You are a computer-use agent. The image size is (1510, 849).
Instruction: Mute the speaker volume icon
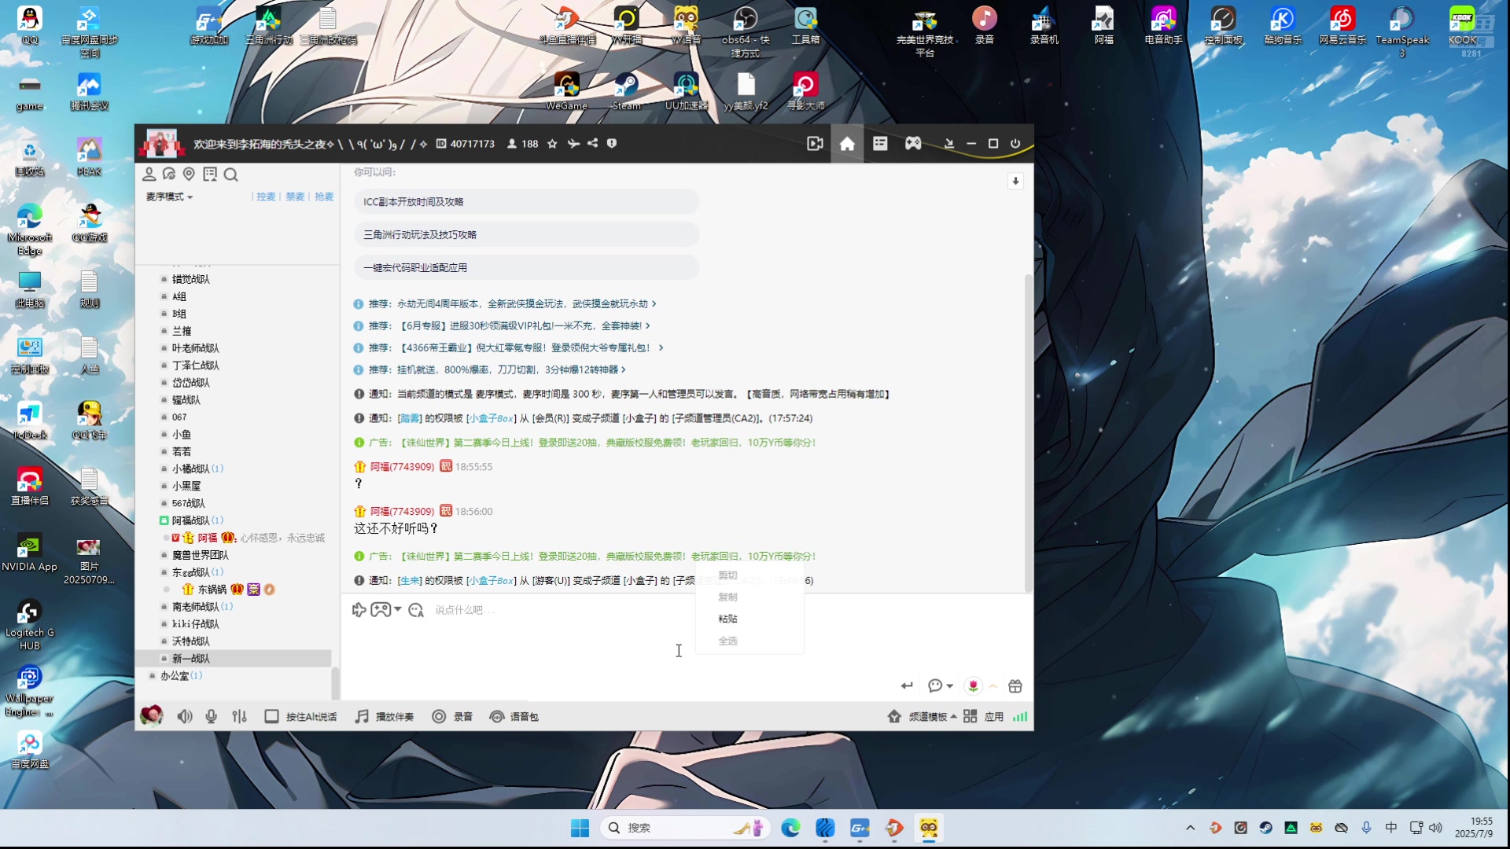pyautogui.click(x=185, y=717)
